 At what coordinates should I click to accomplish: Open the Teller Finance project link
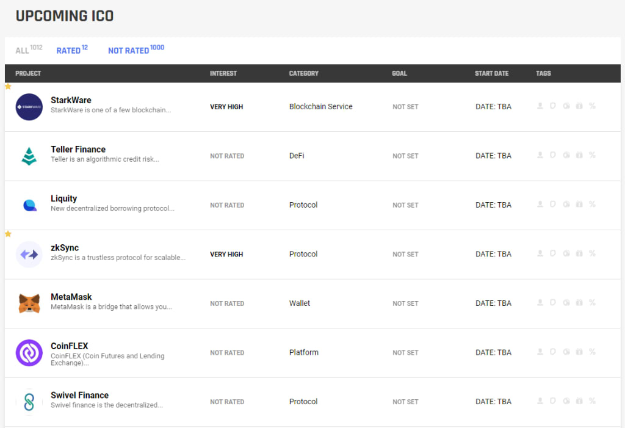pyautogui.click(x=78, y=149)
